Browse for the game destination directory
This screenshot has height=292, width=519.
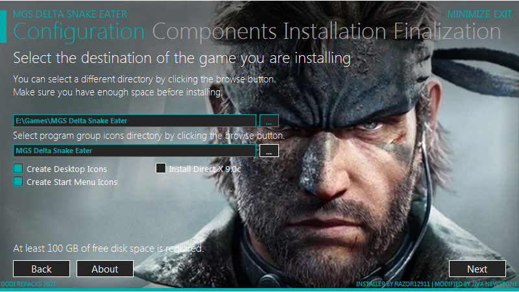(x=269, y=121)
